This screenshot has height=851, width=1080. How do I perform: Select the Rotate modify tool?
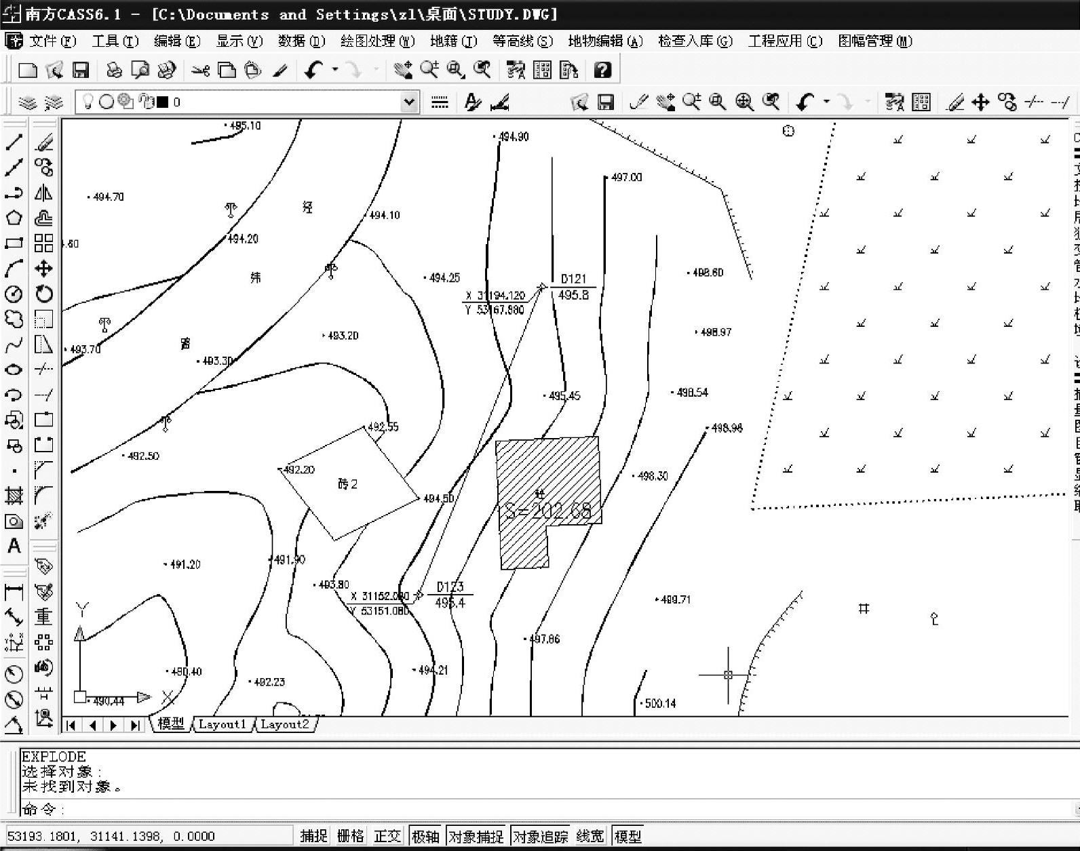pos(43,294)
